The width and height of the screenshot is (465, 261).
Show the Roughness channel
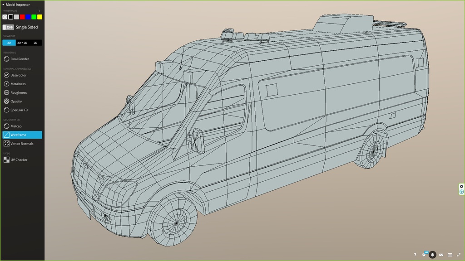pos(19,92)
